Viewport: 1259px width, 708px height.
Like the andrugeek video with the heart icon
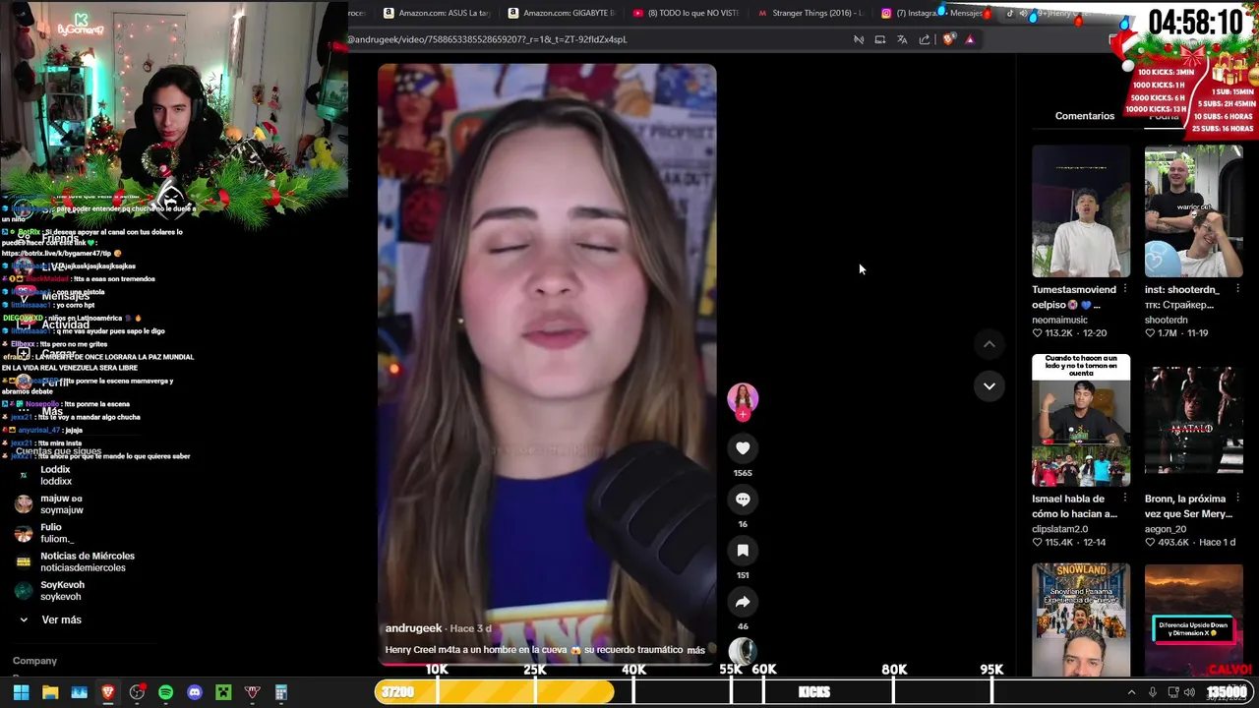point(743,448)
